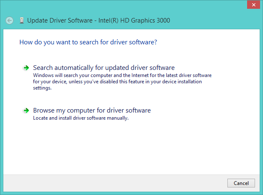The width and height of the screenshot is (263, 195).
Task: Click the 'How do you want to search' heading
Action: [x=88, y=42]
